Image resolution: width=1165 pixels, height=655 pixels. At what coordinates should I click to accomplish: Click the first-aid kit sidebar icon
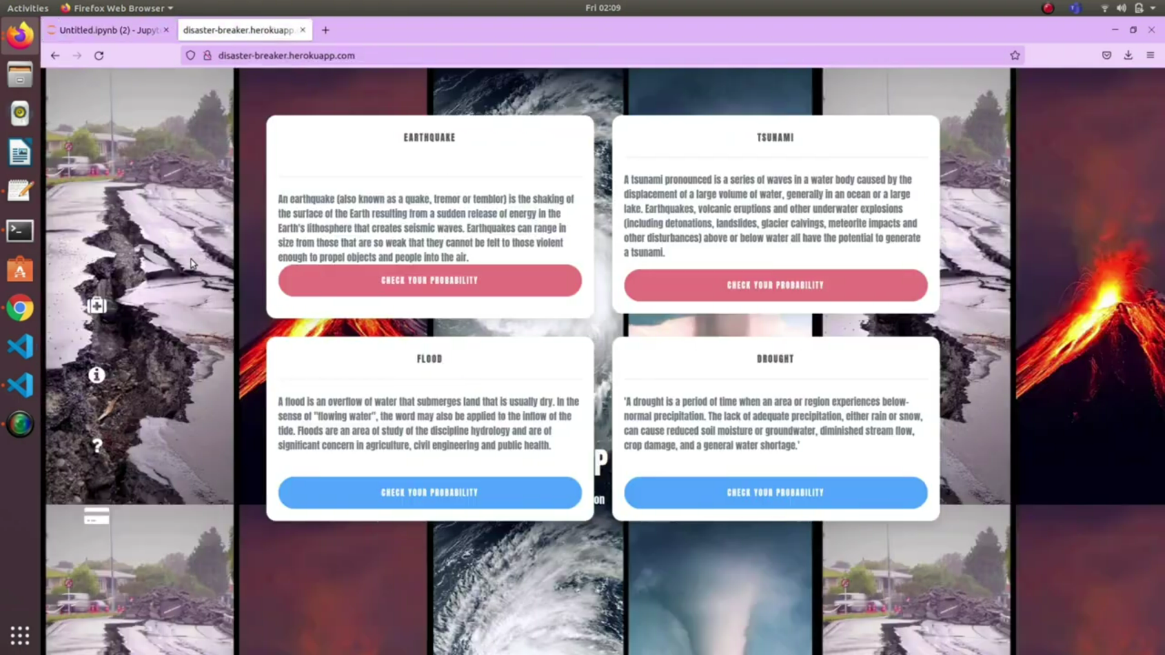96,305
